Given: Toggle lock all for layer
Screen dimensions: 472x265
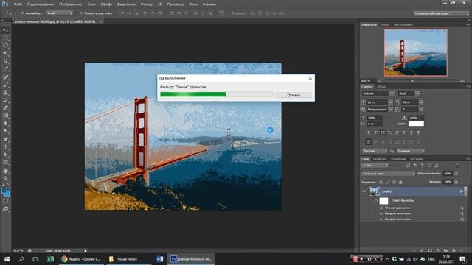Looking at the screenshot, I should pyautogui.click(x=400, y=182).
